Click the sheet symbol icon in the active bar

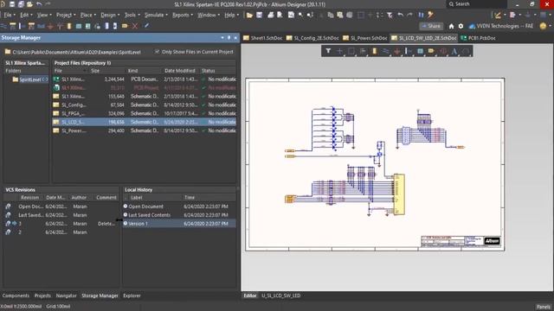(x=420, y=52)
